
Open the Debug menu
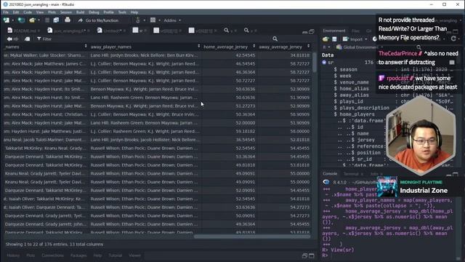pyautogui.click(x=94, y=12)
